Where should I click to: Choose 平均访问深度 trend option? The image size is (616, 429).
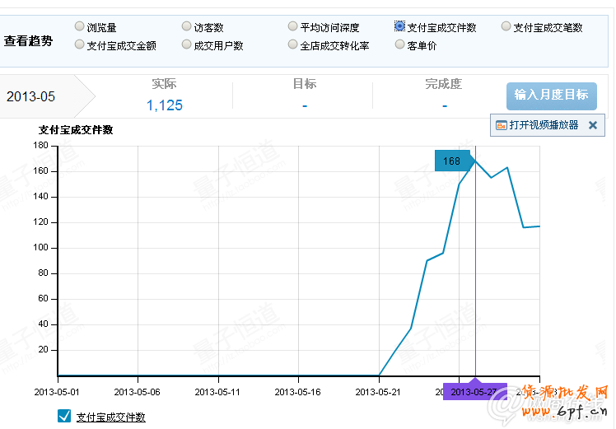(x=293, y=26)
